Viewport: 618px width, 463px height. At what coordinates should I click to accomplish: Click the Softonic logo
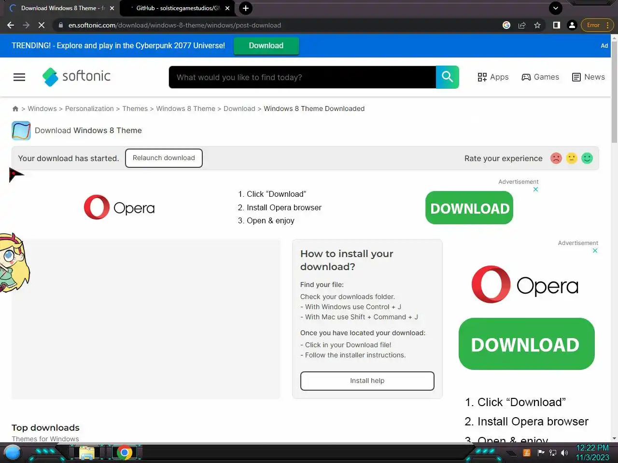coord(76,77)
